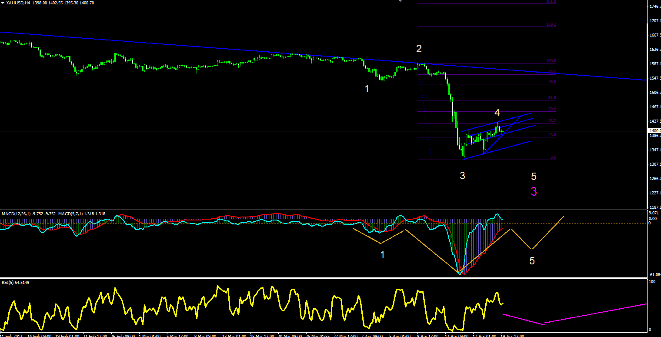The width and height of the screenshot is (661, 337).
Task: Select the falling magenta projection line in RSI panel
Action: [523, 319]
